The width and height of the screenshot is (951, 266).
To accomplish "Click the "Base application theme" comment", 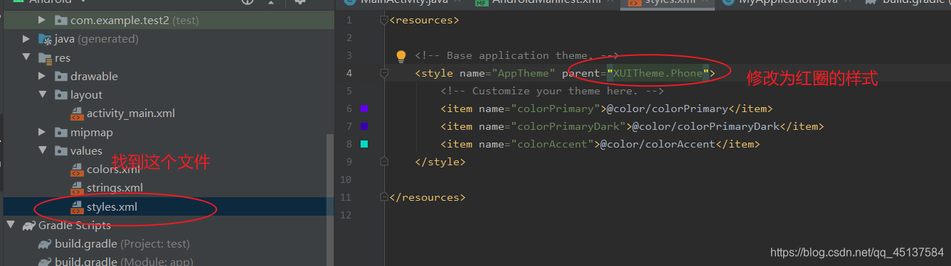I will [x=516, y=55].
